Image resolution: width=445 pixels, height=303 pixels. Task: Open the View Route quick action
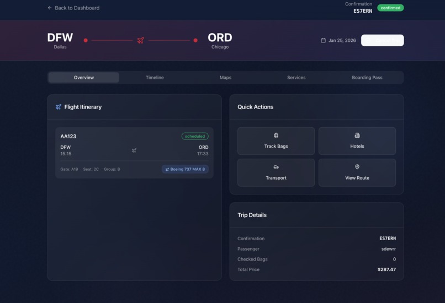pyautogui.click(x=357, y=172)
